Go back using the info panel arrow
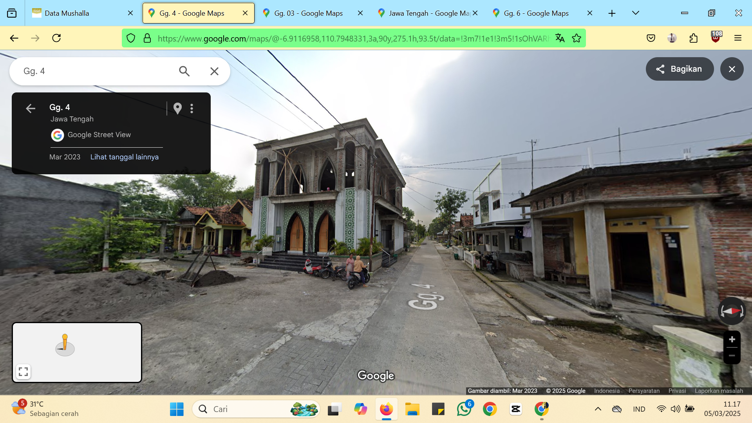 (x=31, y=108)
